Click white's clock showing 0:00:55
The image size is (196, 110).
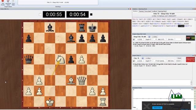tap(54, 14)
